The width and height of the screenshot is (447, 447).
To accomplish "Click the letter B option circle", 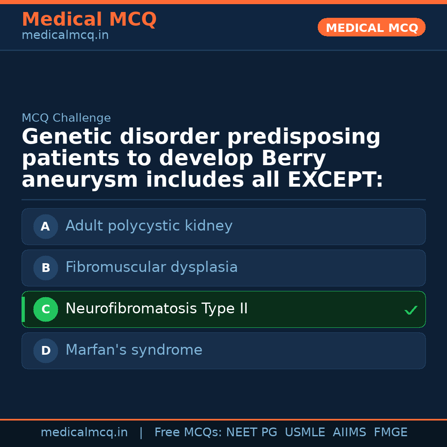I will (46, 268).
